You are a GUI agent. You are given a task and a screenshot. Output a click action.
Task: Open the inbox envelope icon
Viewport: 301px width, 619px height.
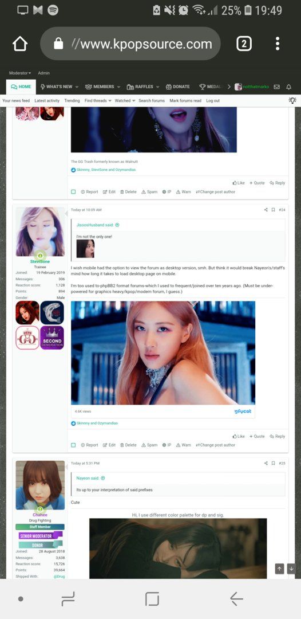pos(276,87)
